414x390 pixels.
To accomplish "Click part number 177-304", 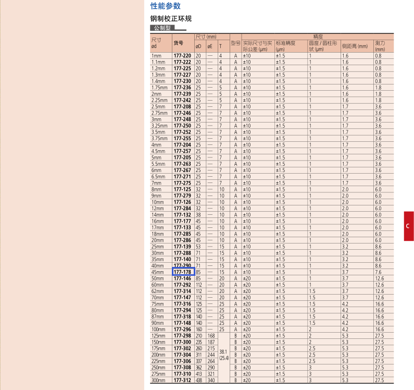I will [182, 355].
